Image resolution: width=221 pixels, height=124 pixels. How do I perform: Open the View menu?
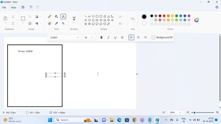tap(13, 8)
